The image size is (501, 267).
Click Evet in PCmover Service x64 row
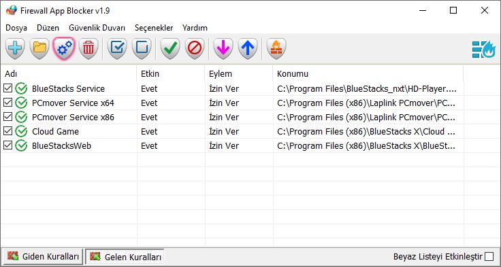pos(149,103)
